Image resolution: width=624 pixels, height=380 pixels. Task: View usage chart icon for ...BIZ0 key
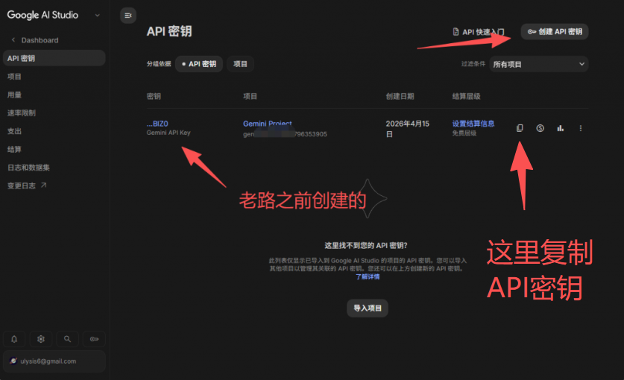[x=561, y=128]
